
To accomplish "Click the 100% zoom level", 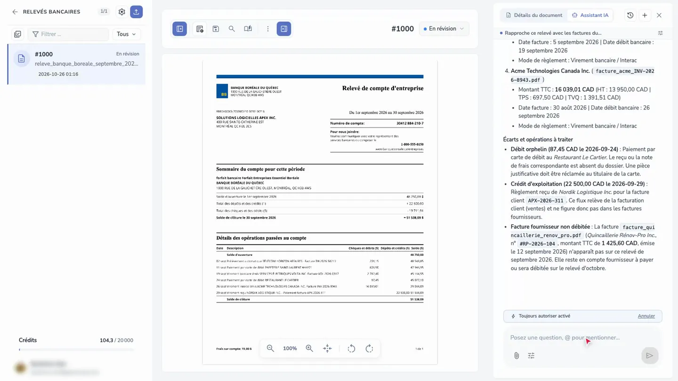I will pyautogui.click(x=290, y=349).
